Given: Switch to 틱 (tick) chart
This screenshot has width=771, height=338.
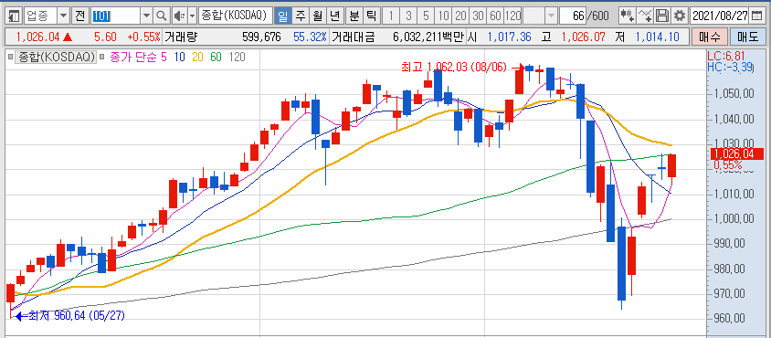Looking at the screenshot, I should (371, 16).
